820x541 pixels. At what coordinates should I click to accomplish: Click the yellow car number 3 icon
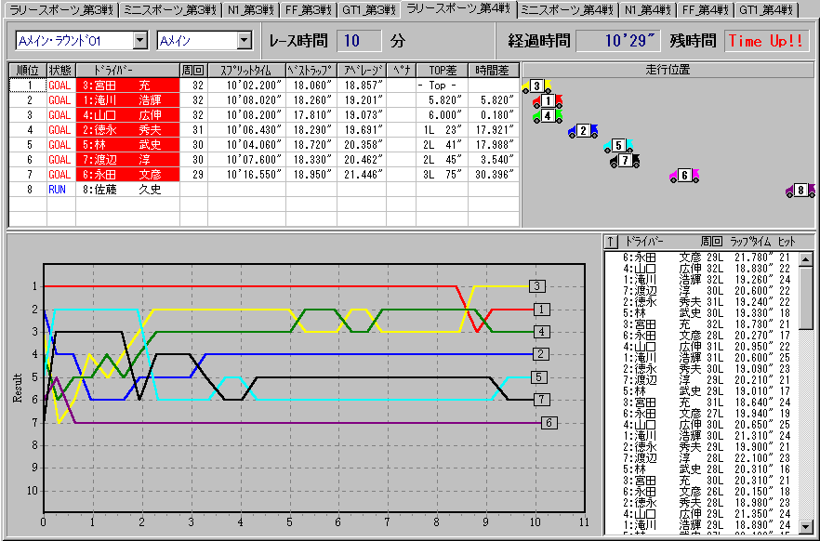click(x=536, y=87)
